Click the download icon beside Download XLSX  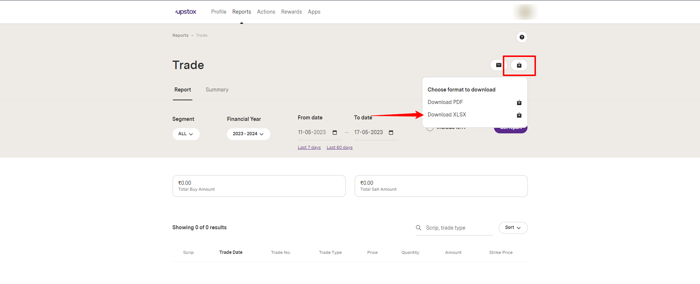coord(519,115)
